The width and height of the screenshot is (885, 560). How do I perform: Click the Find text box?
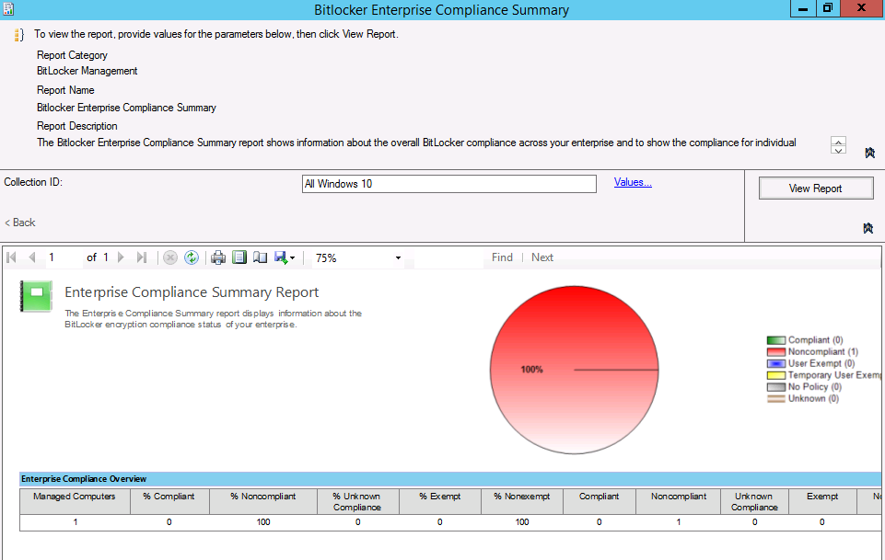(448, 257)
